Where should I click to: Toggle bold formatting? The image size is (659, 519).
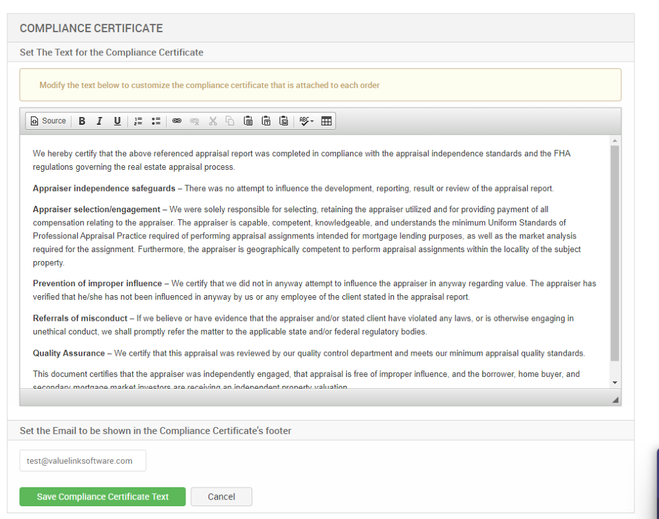point(82,121)
